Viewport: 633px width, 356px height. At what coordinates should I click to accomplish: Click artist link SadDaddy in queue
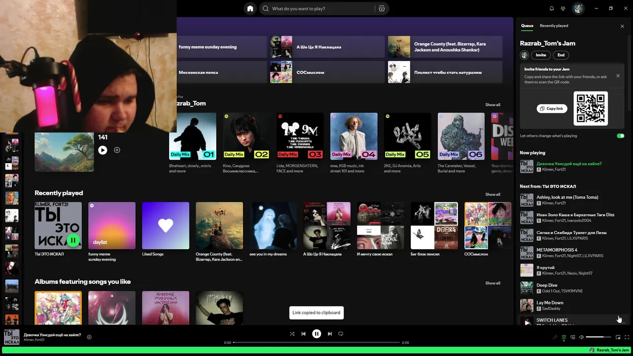552,309
